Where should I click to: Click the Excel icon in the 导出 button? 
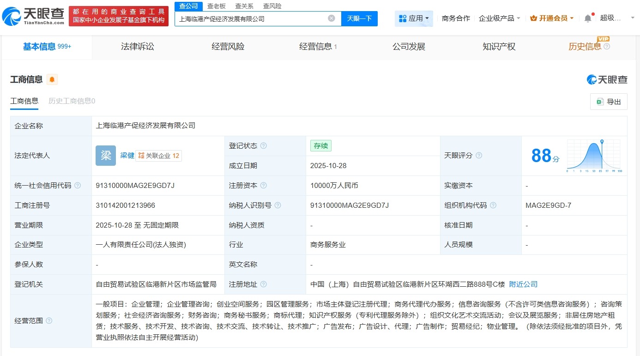[600, 102]
